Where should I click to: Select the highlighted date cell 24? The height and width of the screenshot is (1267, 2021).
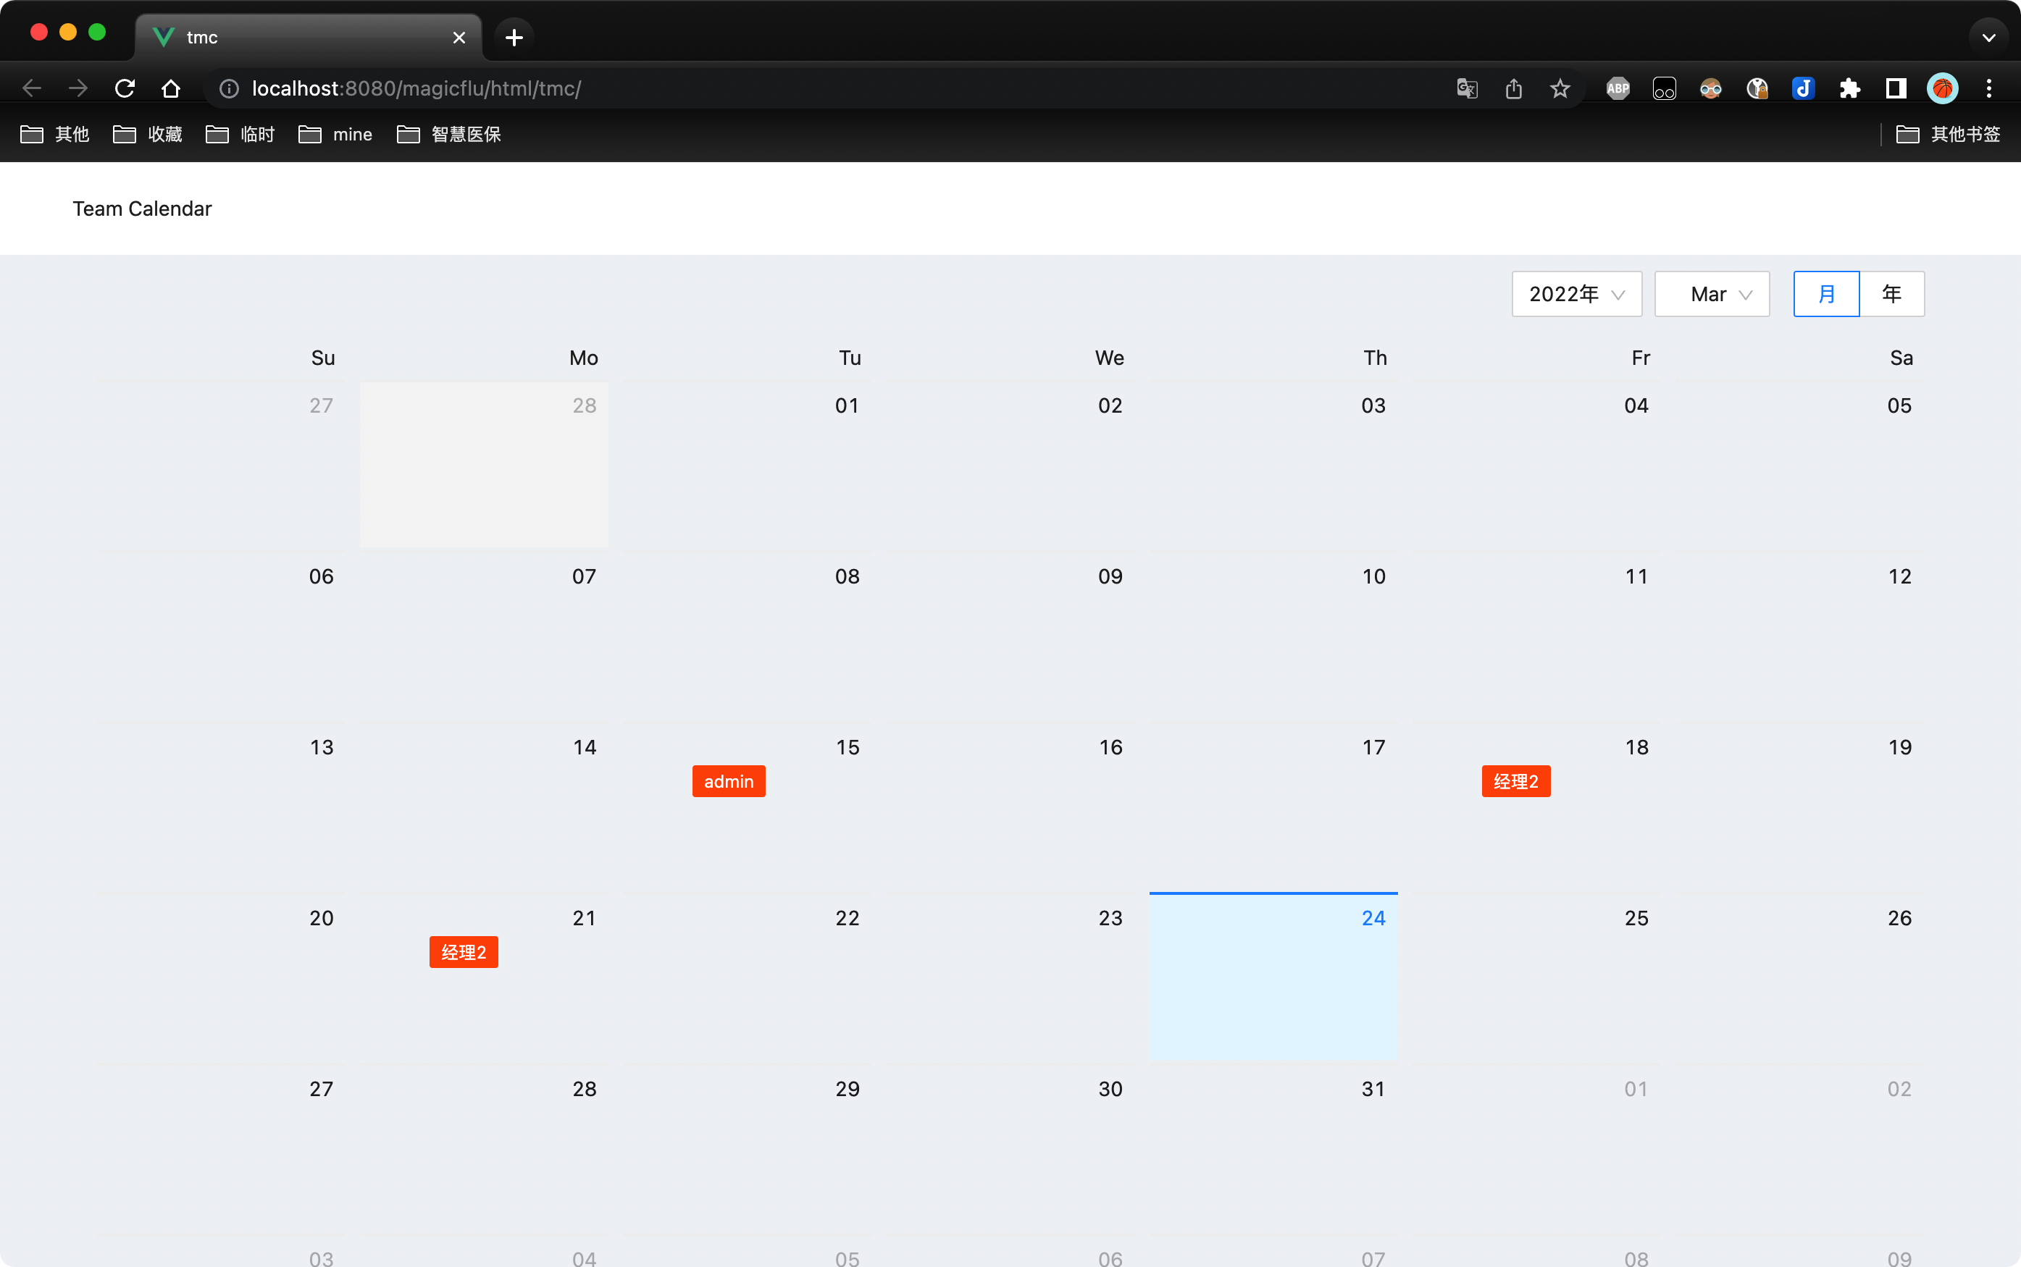1273,976
